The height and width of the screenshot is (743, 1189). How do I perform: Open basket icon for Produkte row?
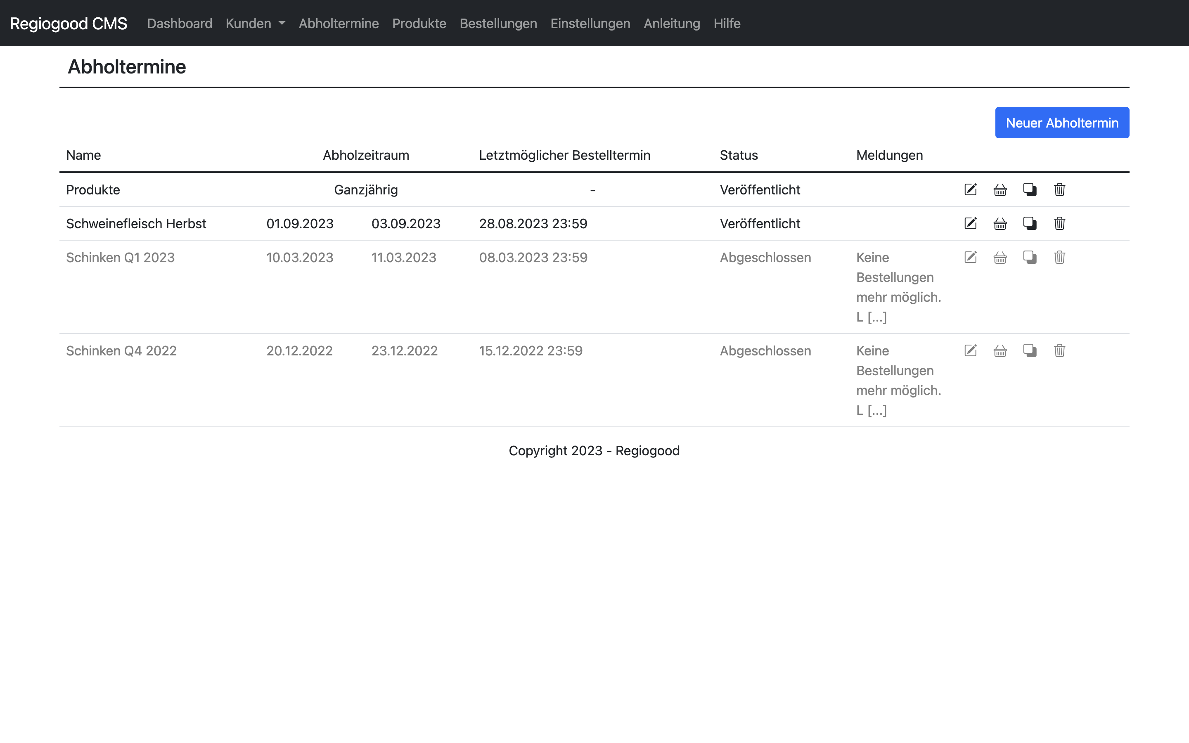coord(1000,190)
